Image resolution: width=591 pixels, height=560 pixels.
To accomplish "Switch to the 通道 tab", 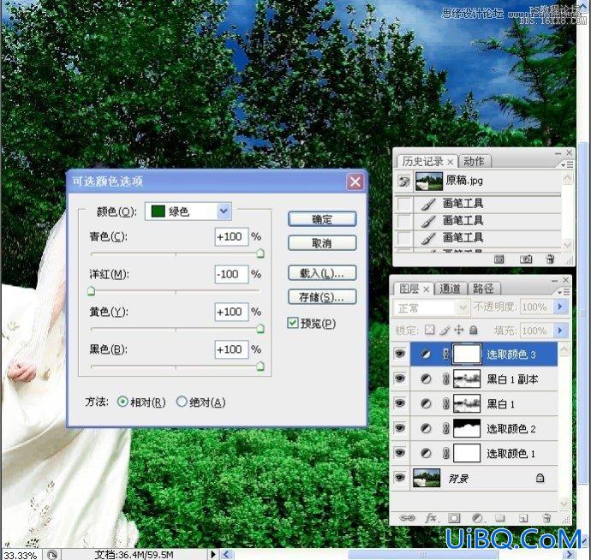I will (x=450, y=289).
